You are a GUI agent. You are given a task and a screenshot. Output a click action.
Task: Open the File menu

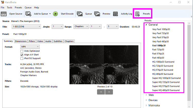(3, 7)
